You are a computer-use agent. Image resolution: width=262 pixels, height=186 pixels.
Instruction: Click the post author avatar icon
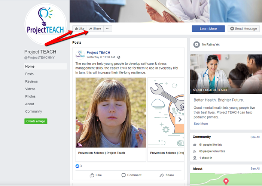coord(80,55)
